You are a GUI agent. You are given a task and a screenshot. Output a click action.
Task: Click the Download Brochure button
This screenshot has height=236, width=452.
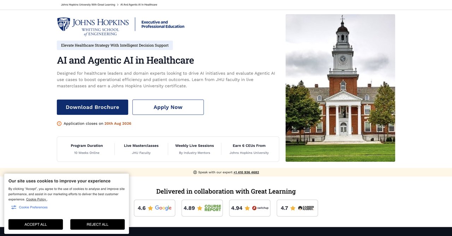pyautogui.click(x=93, y=107)
